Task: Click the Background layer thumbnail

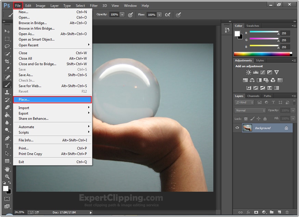Action: [x=247, y=128]
